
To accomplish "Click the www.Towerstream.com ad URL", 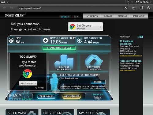I will pyautogui.click(x=128, y=70).
